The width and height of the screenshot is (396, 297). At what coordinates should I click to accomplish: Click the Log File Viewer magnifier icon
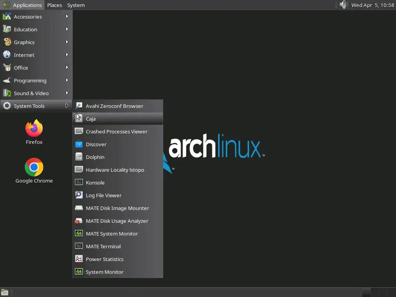point(79,195)
